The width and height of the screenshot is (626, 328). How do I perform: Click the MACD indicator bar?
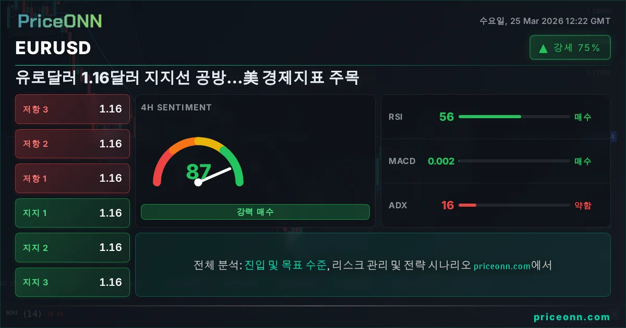(514, 161)
